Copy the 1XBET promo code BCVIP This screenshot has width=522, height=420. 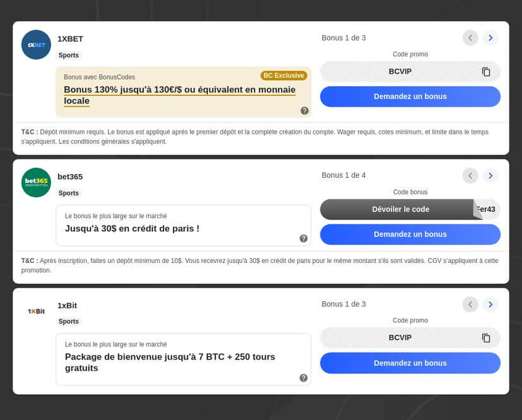coord(486,72)
